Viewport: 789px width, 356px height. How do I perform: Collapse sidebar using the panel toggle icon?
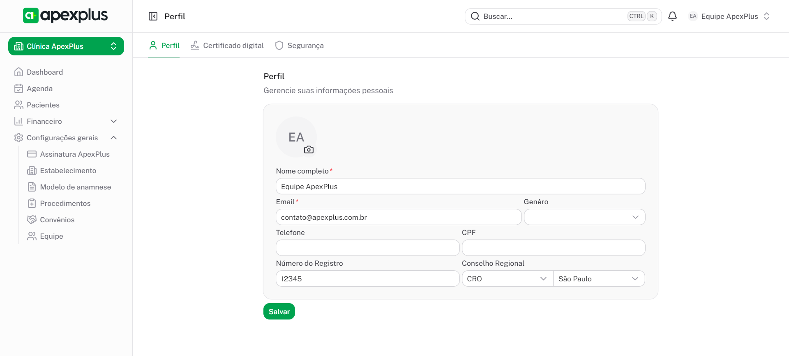tap(153, 16)
